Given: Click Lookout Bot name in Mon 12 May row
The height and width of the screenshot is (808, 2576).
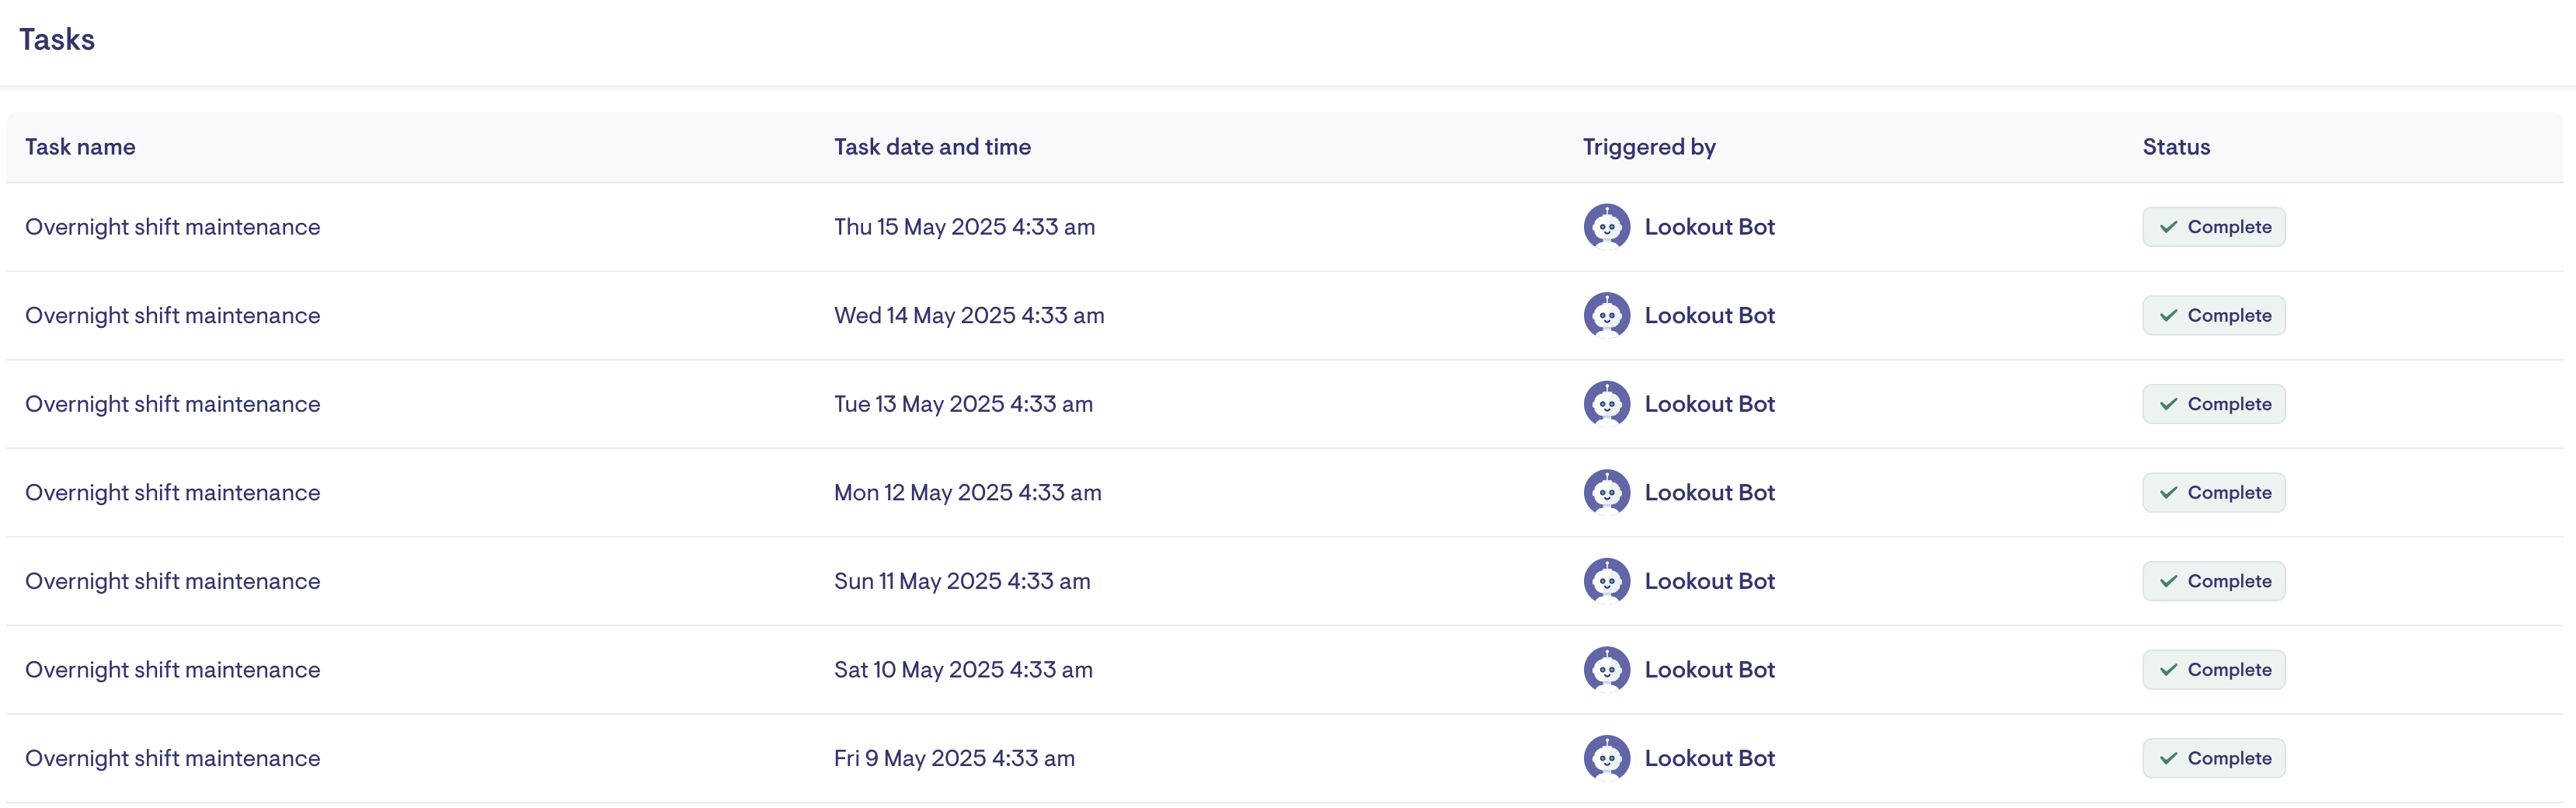Looking at the screenshot, I should [1709, 493].
